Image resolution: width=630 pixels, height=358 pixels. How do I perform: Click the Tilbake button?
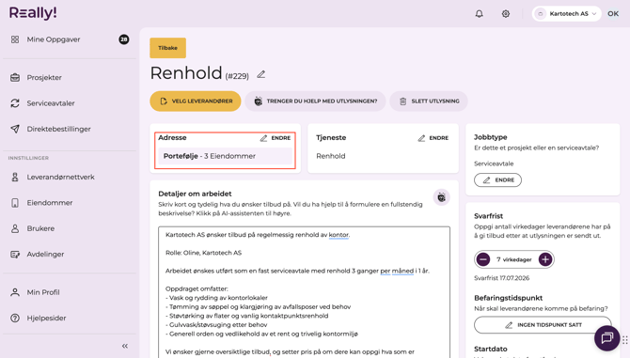point(168,48)
